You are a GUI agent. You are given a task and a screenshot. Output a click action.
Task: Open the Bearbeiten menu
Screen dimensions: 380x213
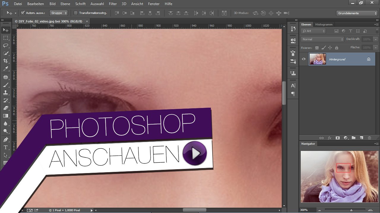click(36, 4)
